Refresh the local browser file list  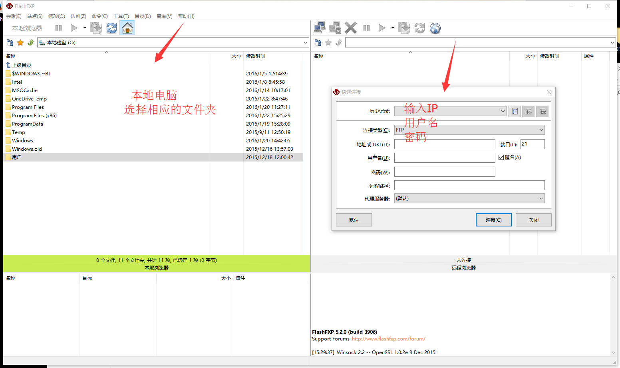[x=111, y=28]
